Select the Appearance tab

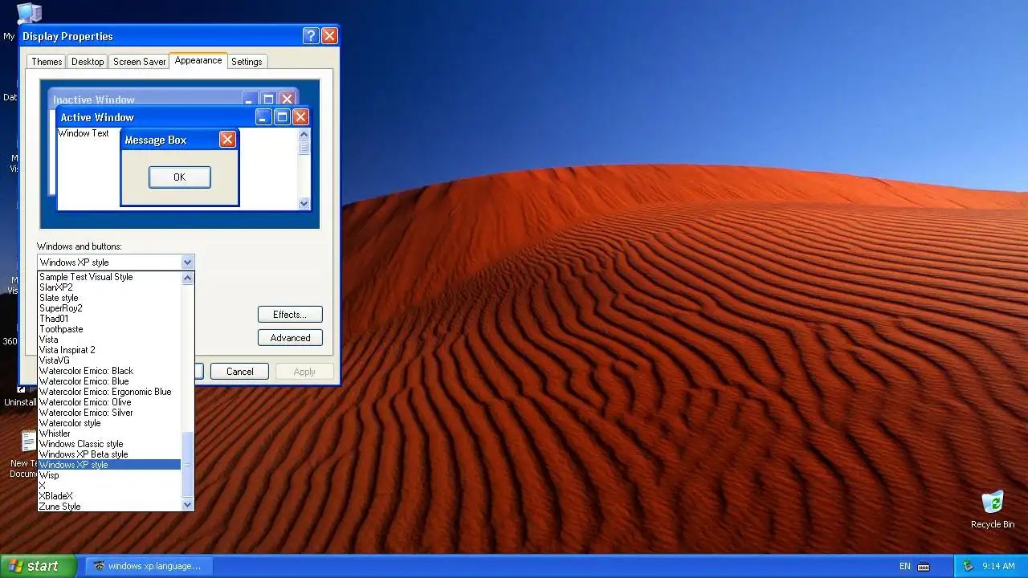pyautogui.click(x=198, y=61)
